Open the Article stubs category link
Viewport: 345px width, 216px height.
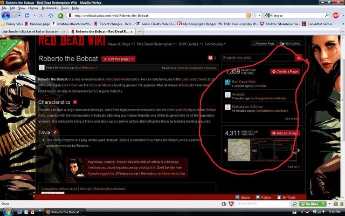pyautogui.click(x=68, y=189)
